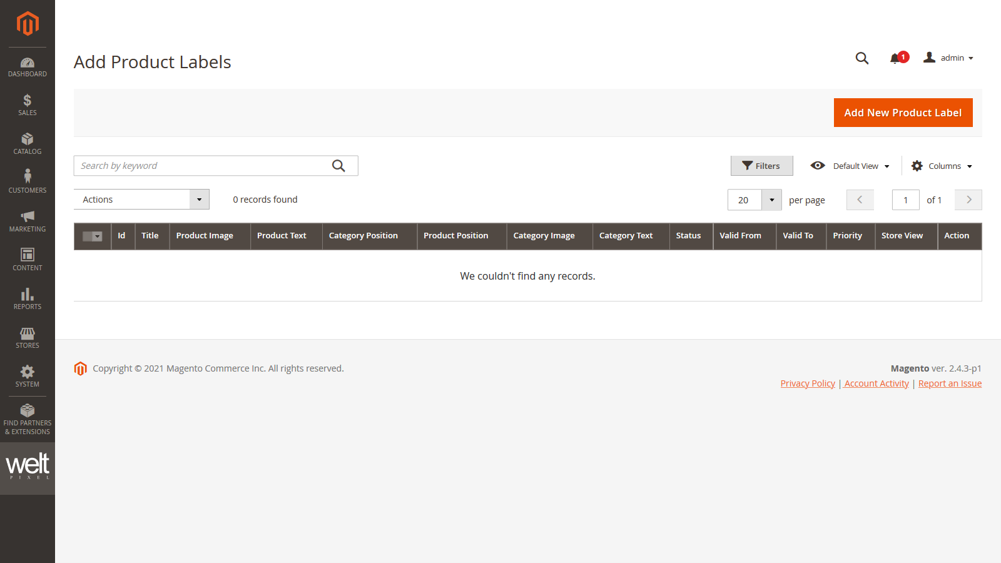Expand the Default View bookmarks dropdown

(x=850, y=166)
